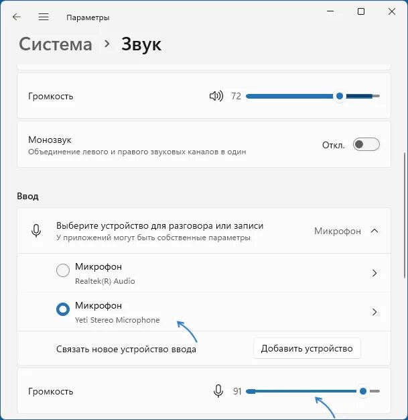Screen dimensions: 408x420
Task: Select the Yeti Stereo Microphone radio button
Action: (x=63, y=309)
